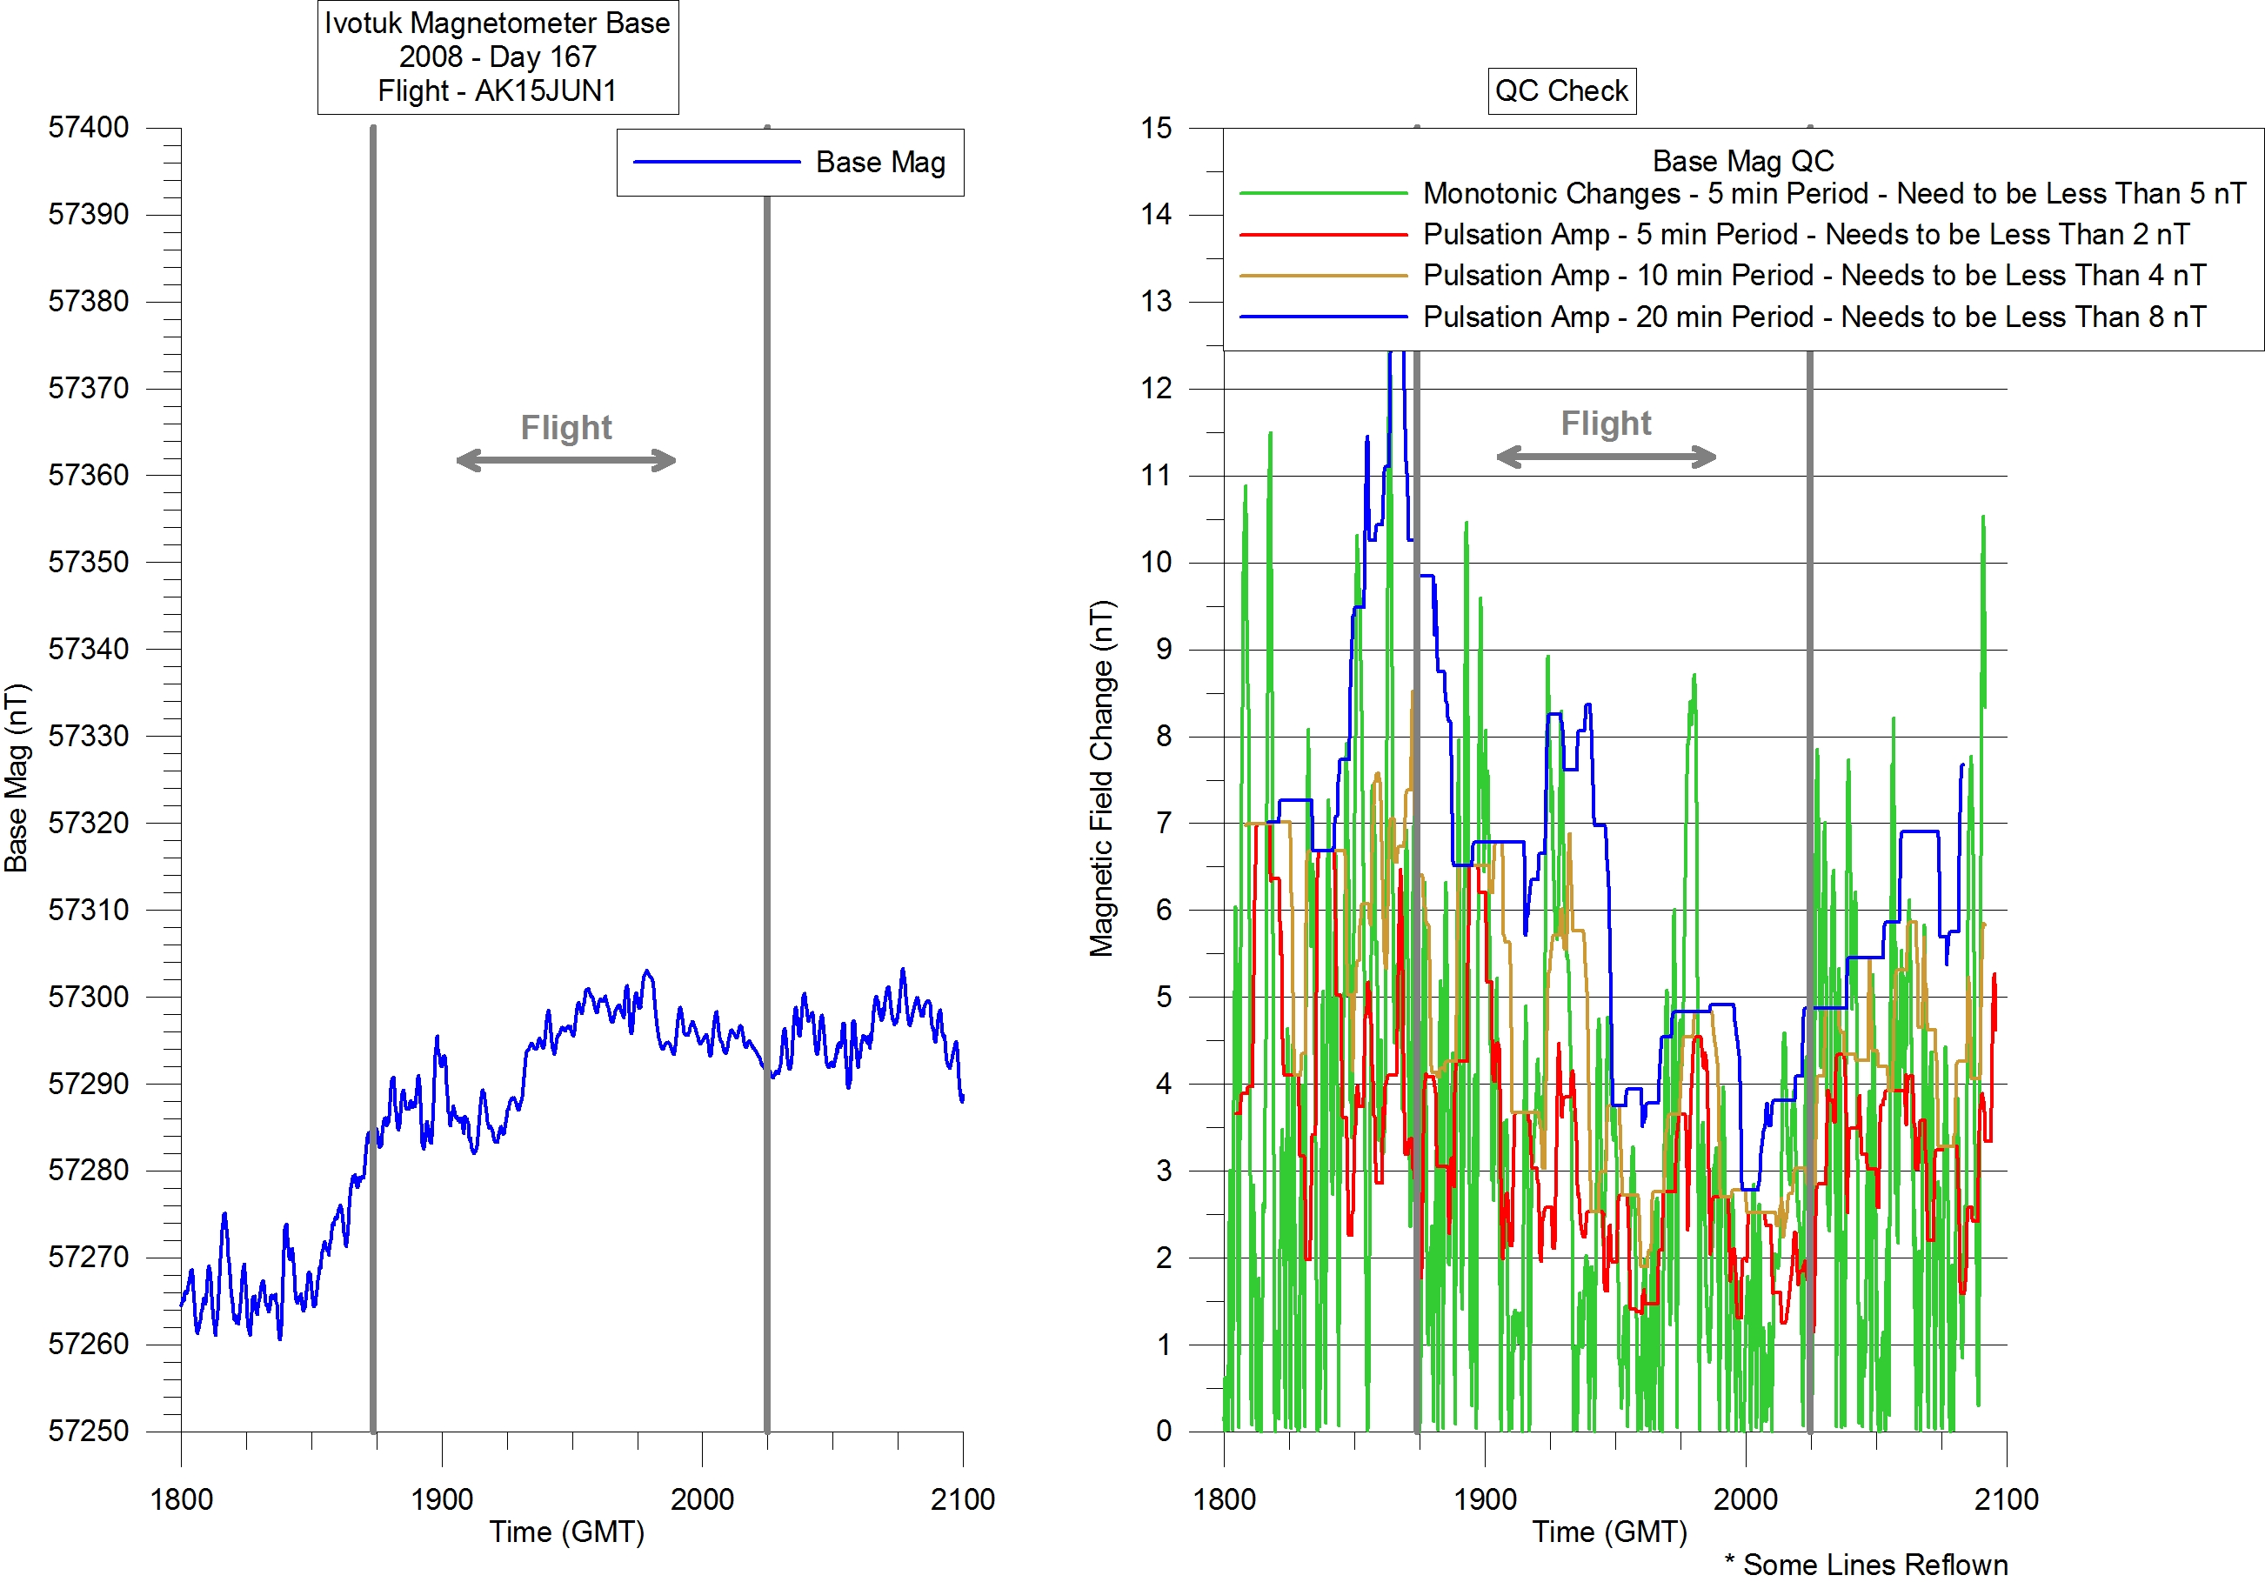Click the Ivotuk Magnetometer Base title box
Image resolution: width=2265 pixels, height=1582 pixels.
[x=498, y=57]
